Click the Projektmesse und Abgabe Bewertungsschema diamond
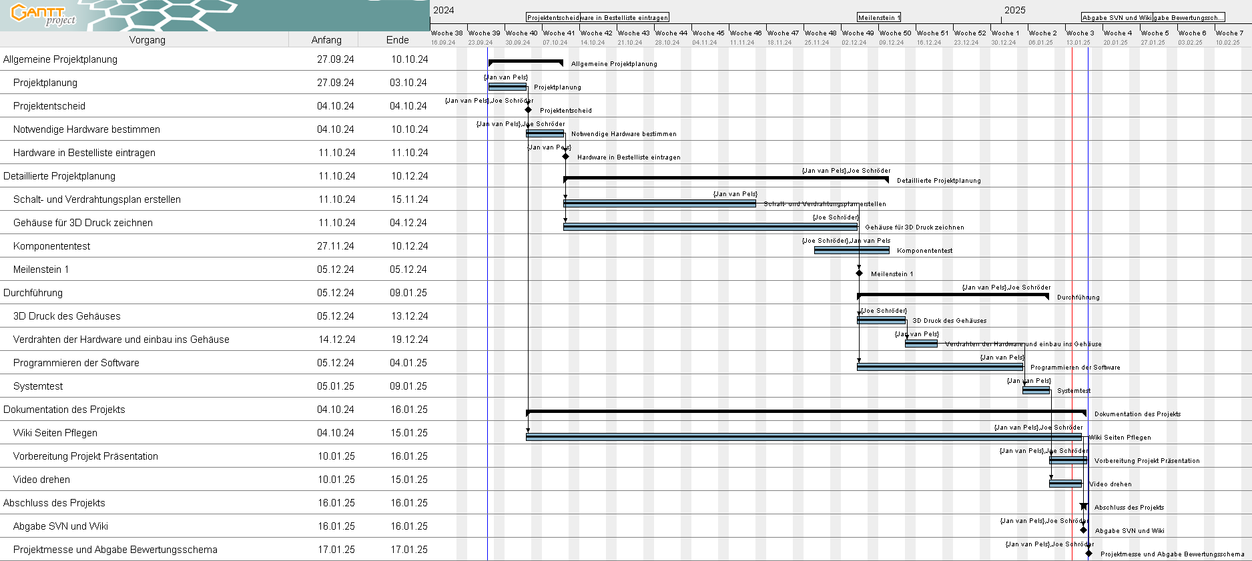The image size is (1252, 561). click(x=1088, y=554)
